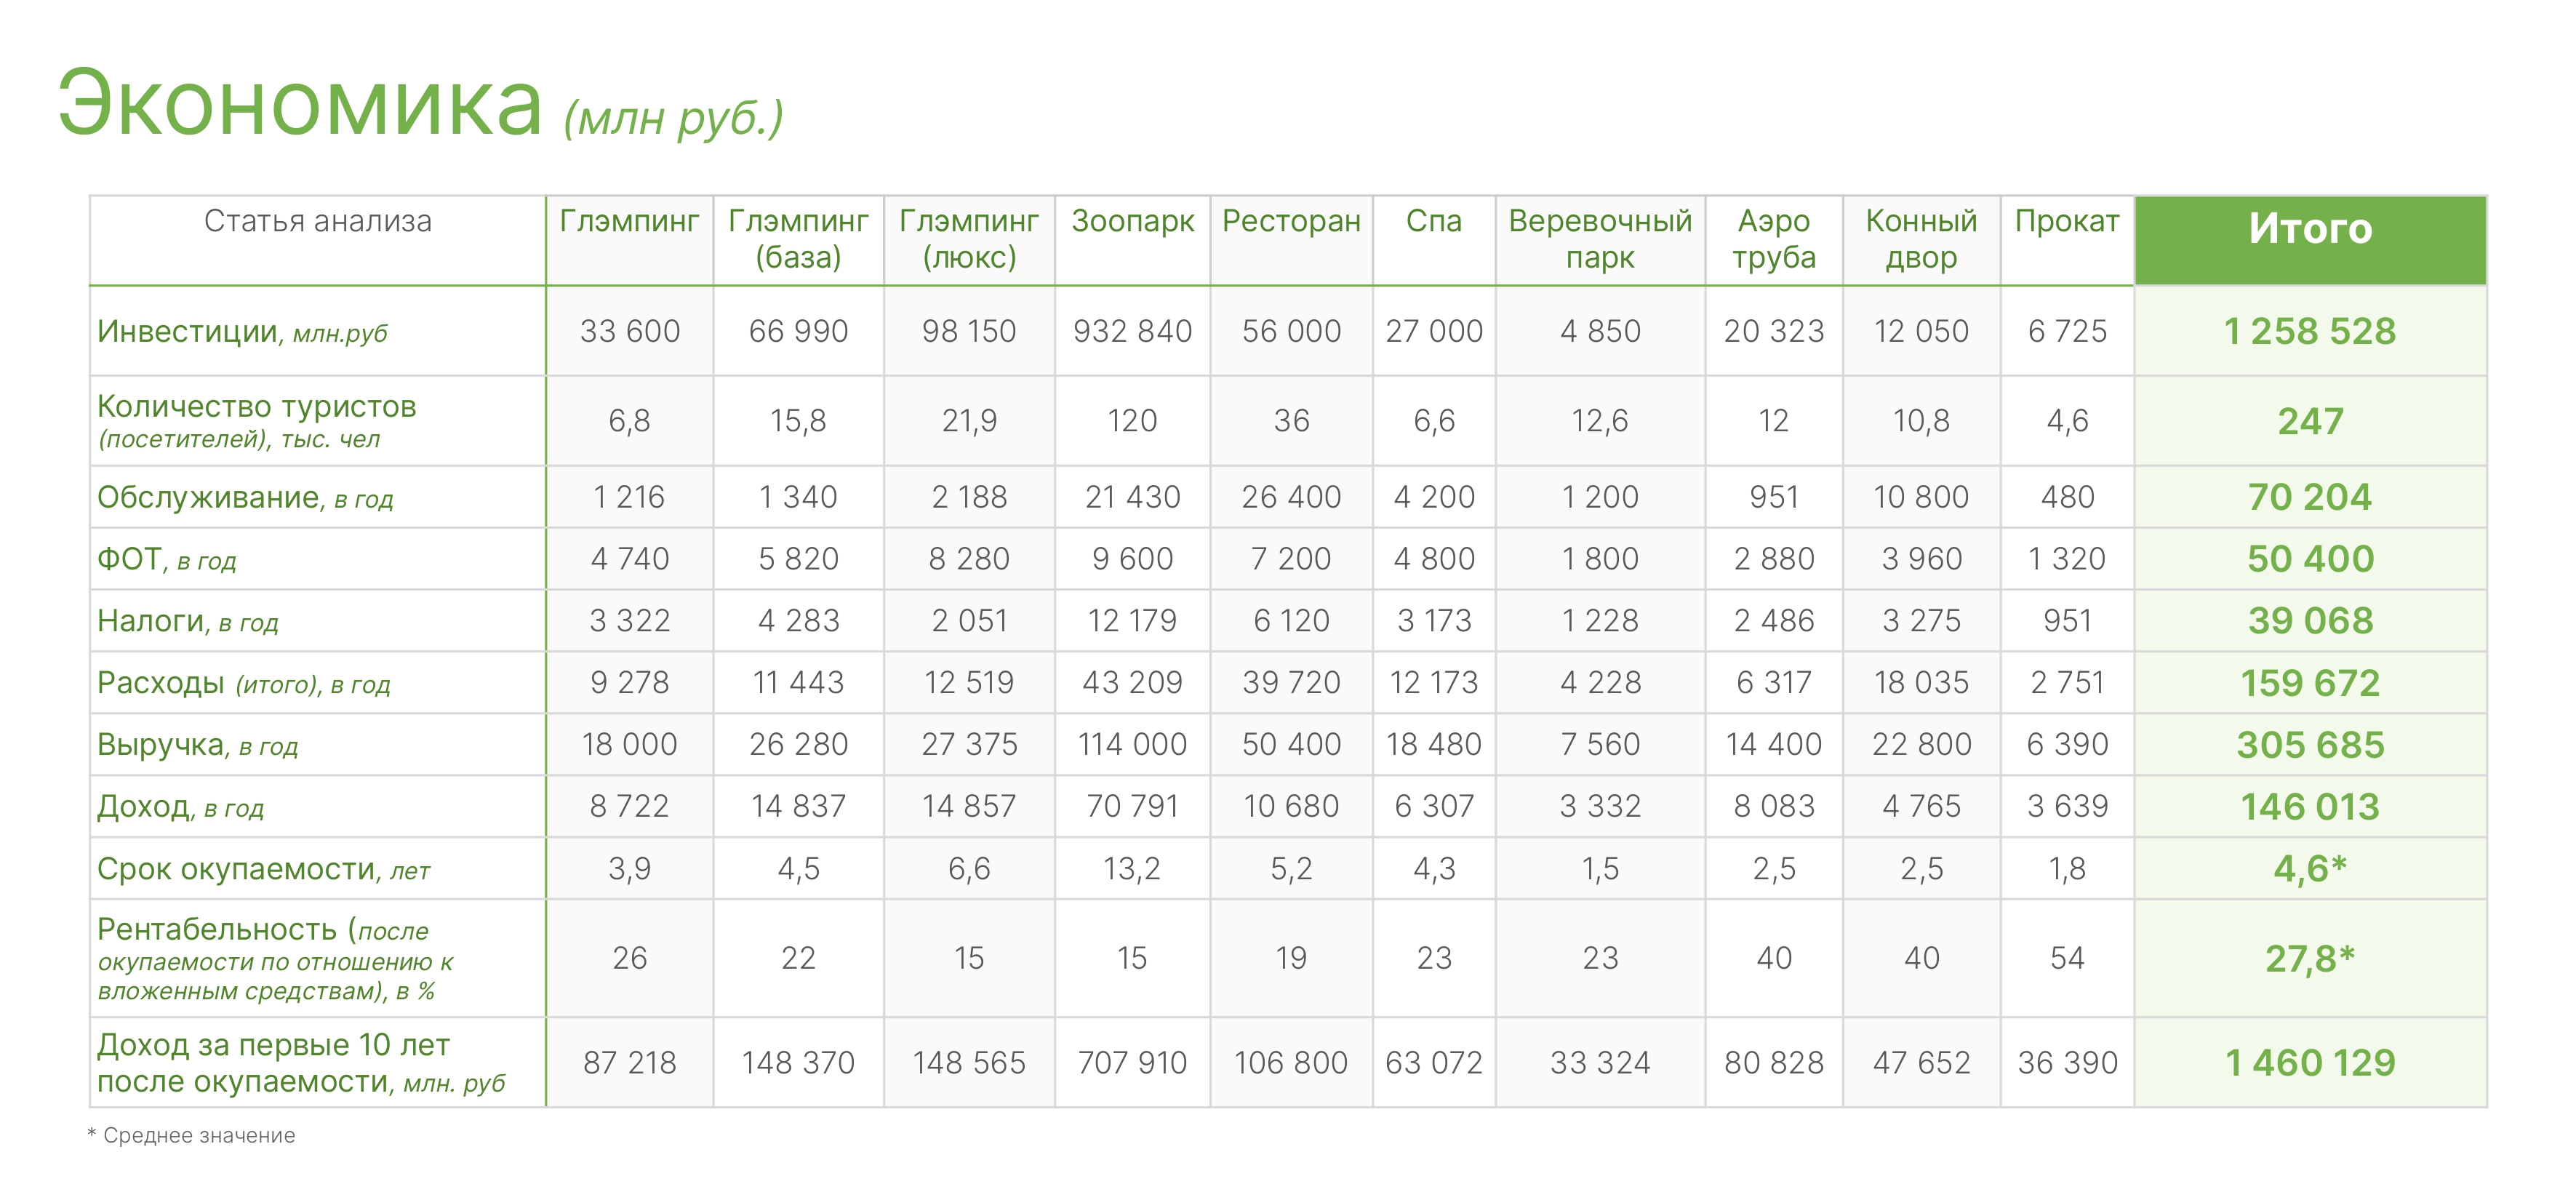Click zoo investment value 932 840
Viewport: 2576px width, 1200px height.
[x=1132, y=331]
